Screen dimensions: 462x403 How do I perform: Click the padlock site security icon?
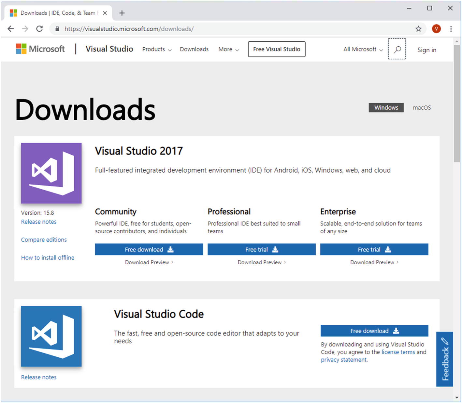click(57, 29)
